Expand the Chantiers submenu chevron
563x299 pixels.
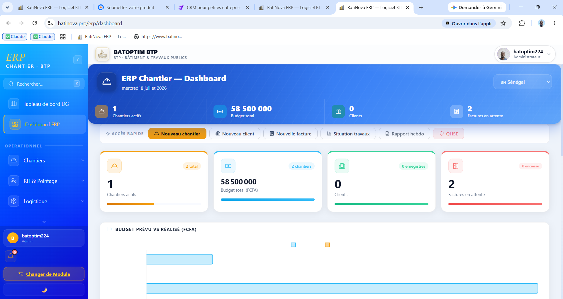[x=83, y=160]
